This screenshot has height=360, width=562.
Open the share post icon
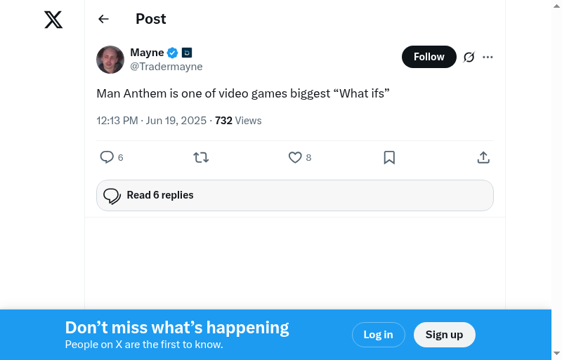click(x=483, y=157)
